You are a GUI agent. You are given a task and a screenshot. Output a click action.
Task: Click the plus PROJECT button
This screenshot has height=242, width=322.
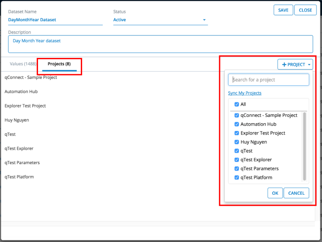pyautogui.click(x=293, y=64)
